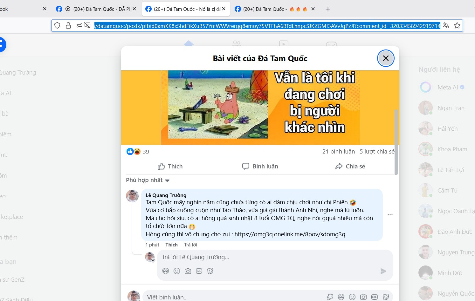This screenshot has width=475, height=301.
Task: Click the Facebook Home icon in top navigation
Action: tap(189, 43)
